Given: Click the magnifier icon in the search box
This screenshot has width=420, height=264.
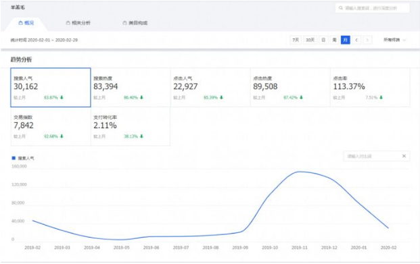Looking at the screenshot, I should (x=341, y=8).
